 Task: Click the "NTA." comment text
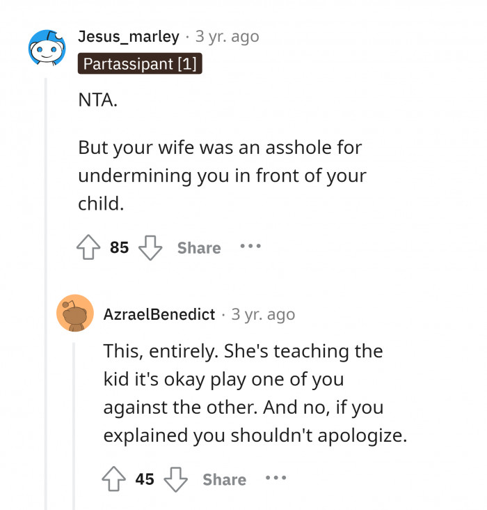pos(98,100)
